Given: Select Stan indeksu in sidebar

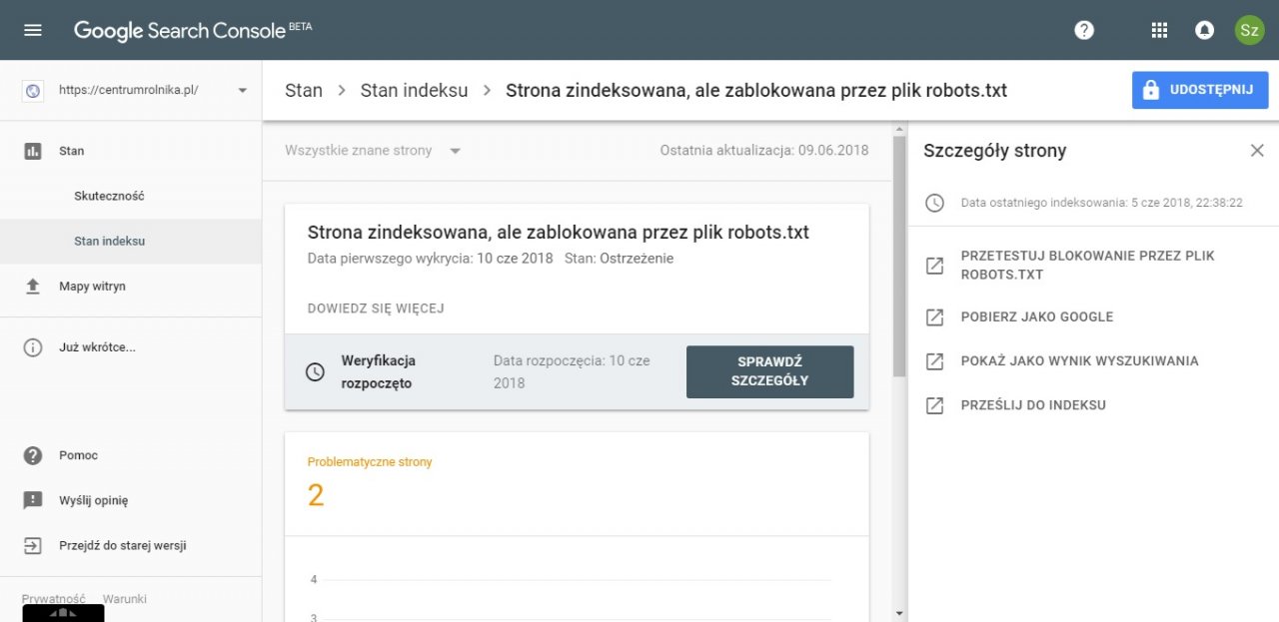Looking at the screenshot, I should [x=131, y=242].
